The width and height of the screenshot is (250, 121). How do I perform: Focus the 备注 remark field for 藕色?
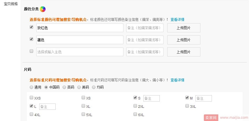[x=145, y=40]
